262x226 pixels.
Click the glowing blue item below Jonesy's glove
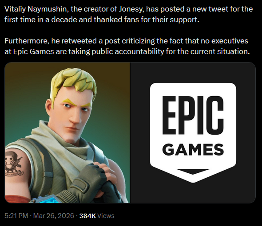[x=48, y=199]
